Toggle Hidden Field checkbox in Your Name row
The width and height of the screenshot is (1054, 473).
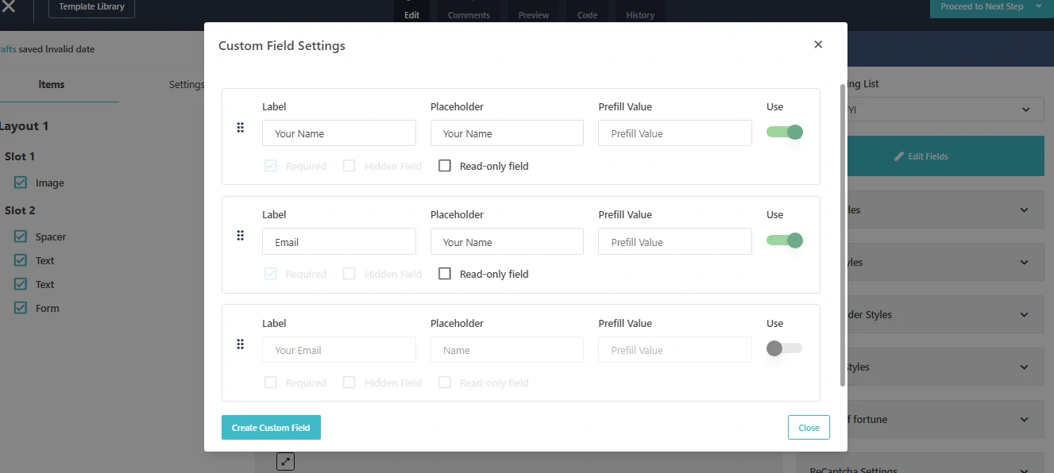(x=349, y=166)
